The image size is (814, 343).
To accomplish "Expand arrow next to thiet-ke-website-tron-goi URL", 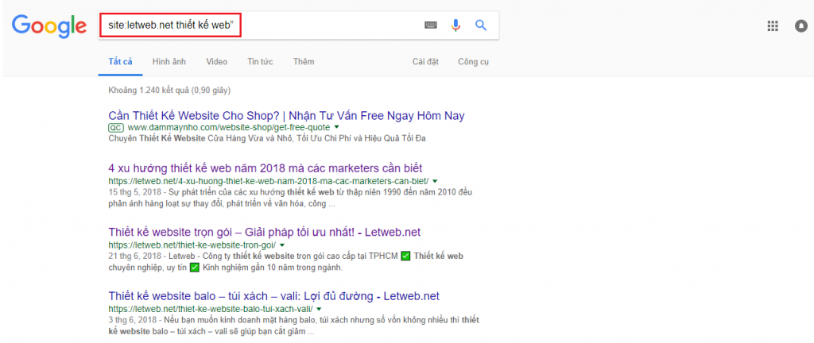I will point(282,245).
